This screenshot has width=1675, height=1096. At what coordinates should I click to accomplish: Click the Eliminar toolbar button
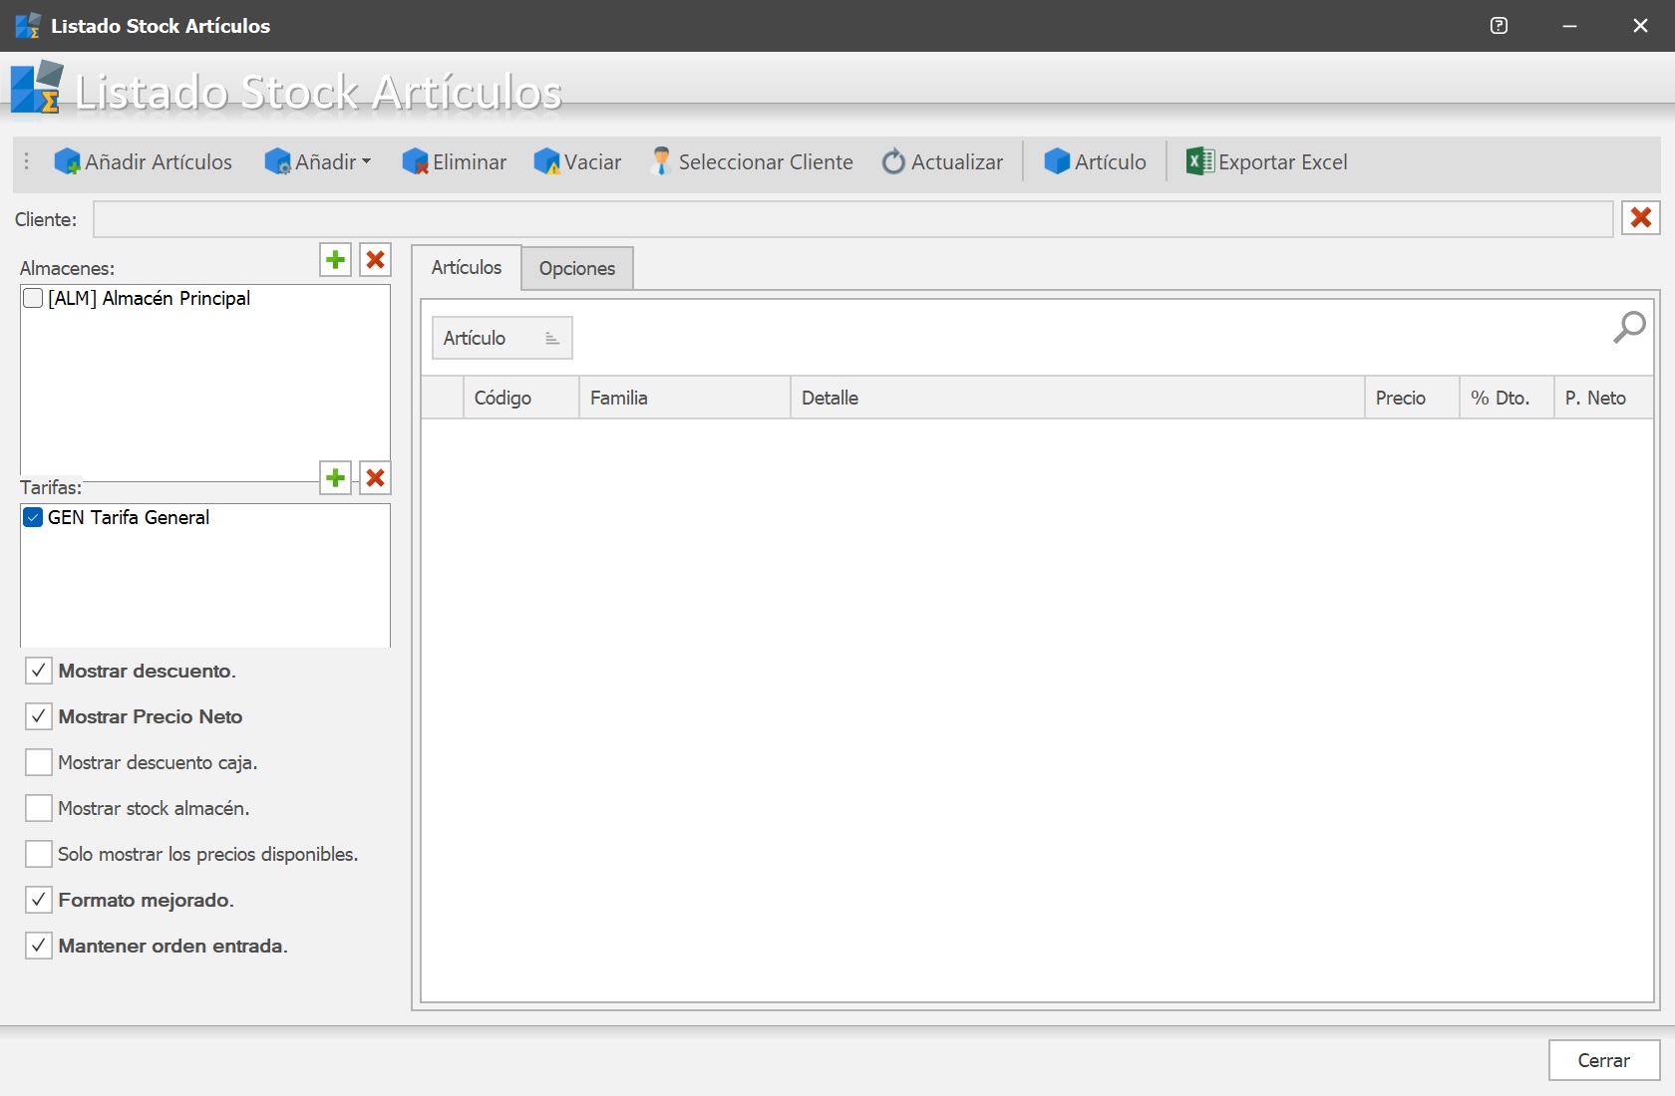click(x=454, y=161)
